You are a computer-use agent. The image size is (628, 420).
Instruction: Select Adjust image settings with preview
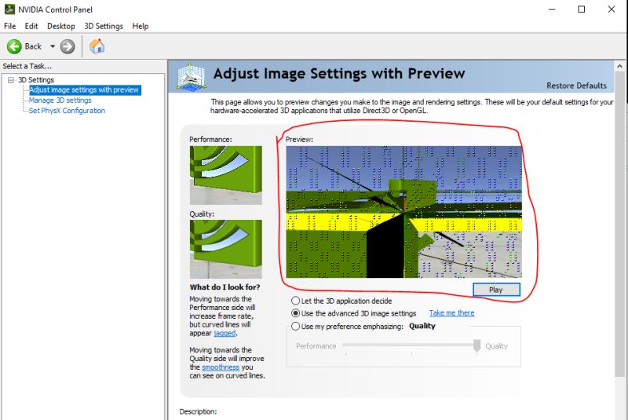click(x=84, y=89)
